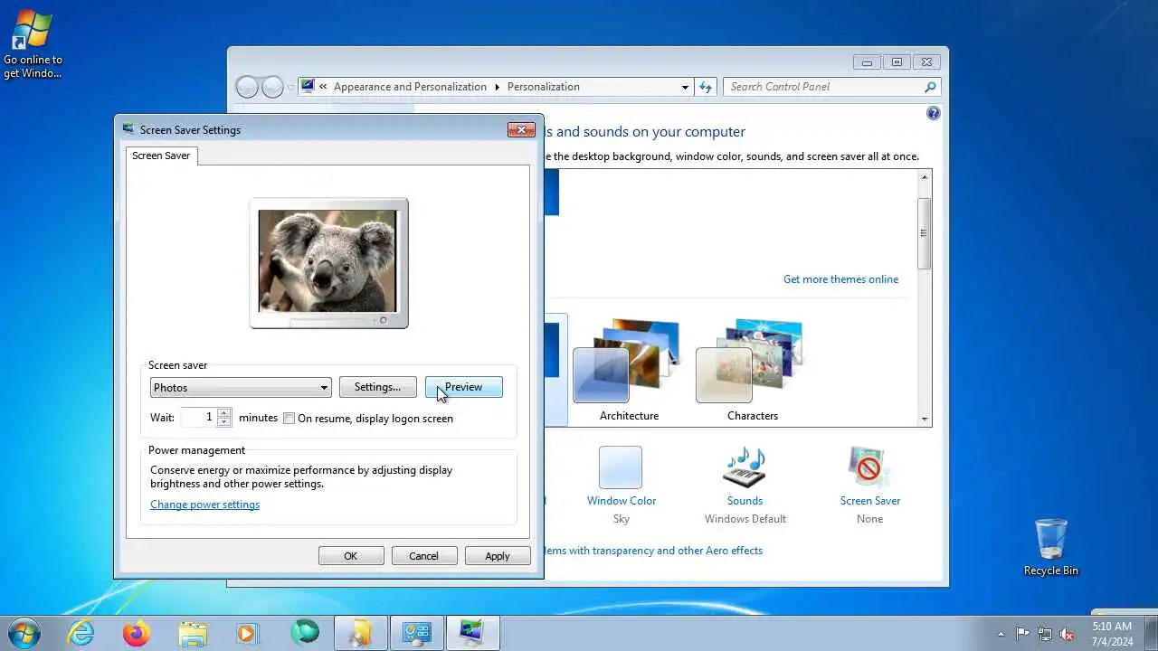Open the network tray icon
The width and height of the screenshot is (1158, 651).
coord(1045,634)
